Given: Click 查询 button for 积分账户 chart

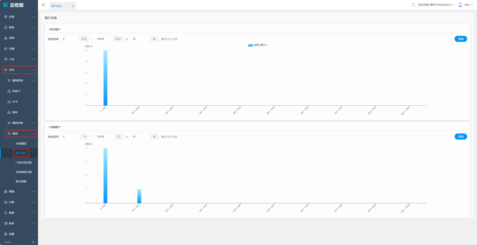Looking at the screenshot, I should pyautogui.click(x=461, y=39).
